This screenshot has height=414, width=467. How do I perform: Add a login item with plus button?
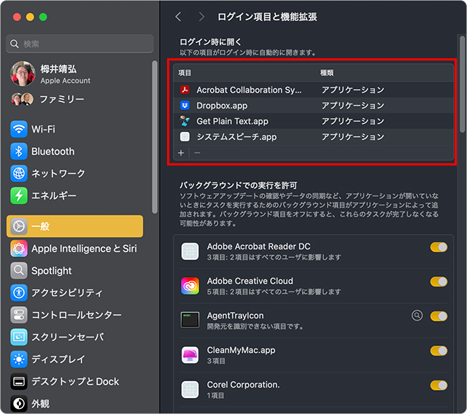(x=181, y=153)
